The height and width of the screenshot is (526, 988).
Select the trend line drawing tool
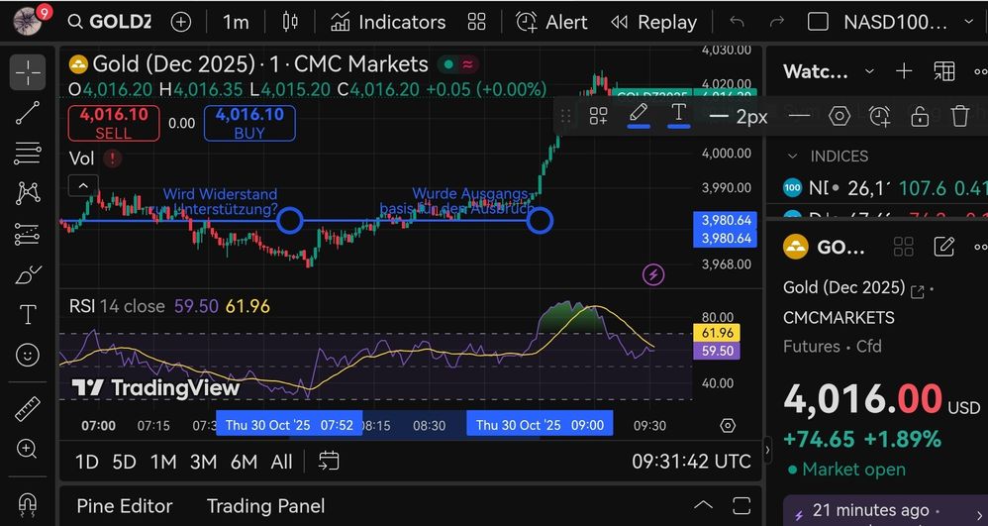(x=27, y=112)
